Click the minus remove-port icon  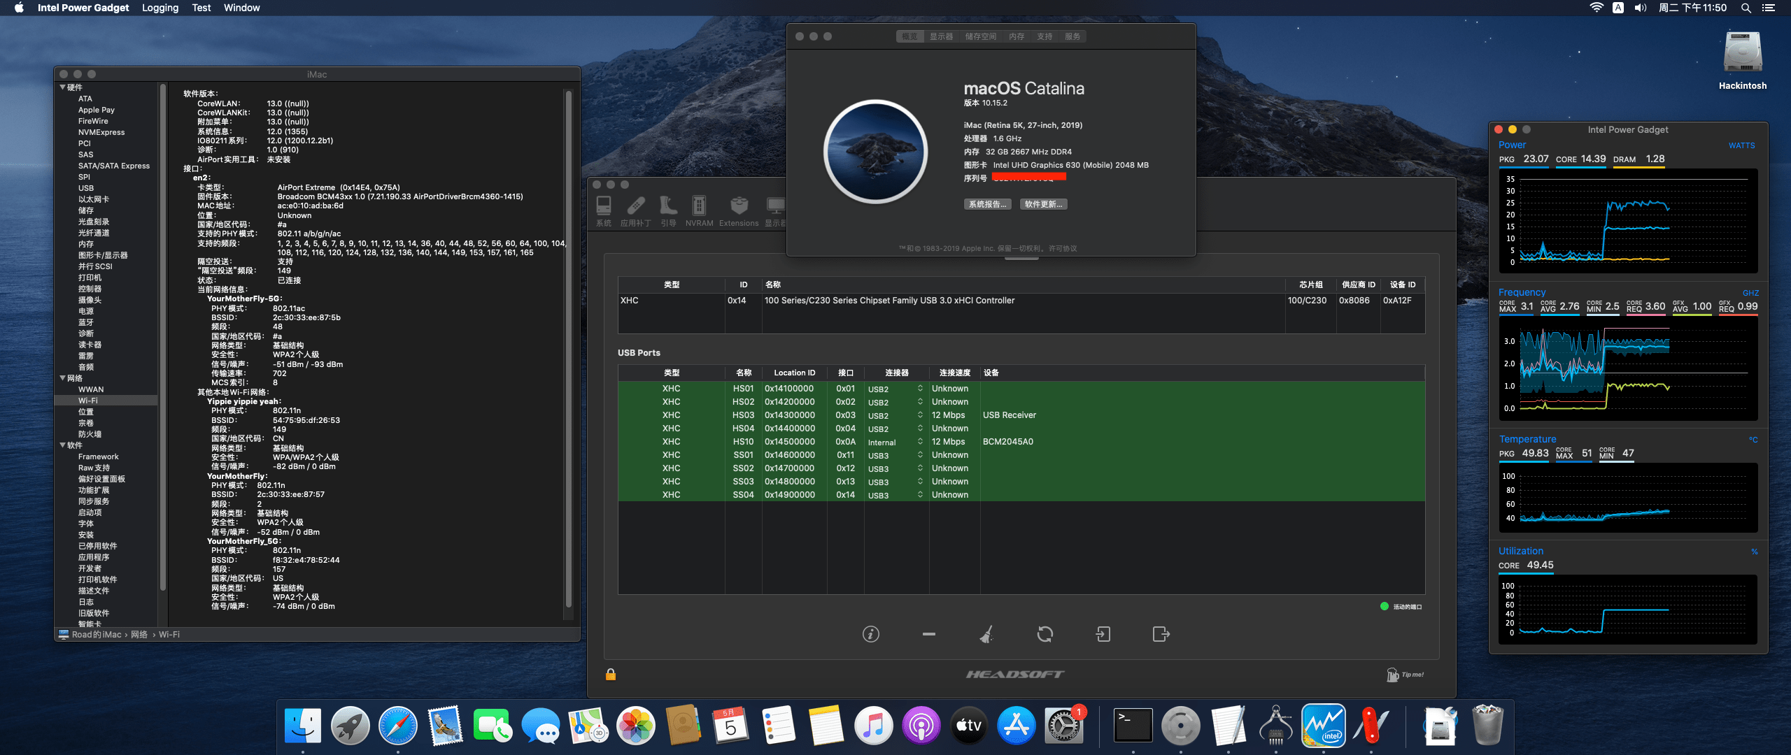click(928, 634)
